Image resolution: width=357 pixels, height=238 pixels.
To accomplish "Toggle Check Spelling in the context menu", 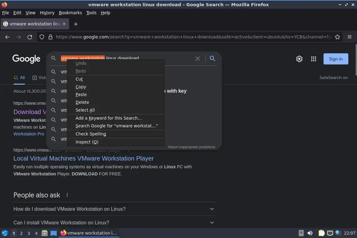I will [116, 134].
